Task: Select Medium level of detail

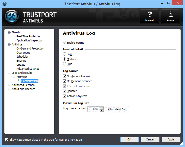Action: 64,59
